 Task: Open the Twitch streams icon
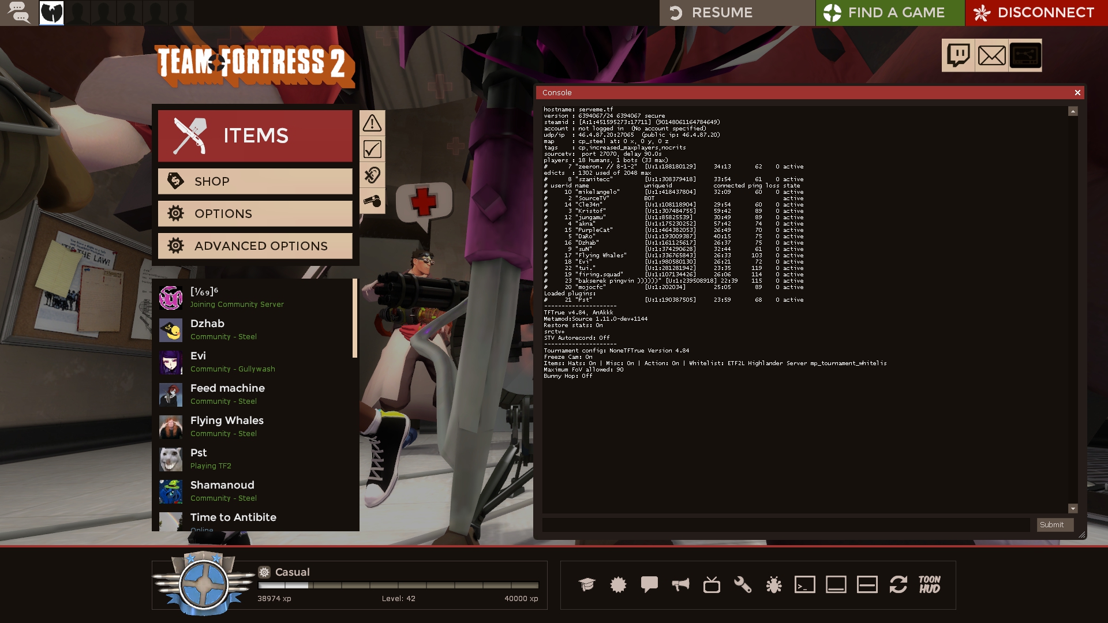click(x=958, y=55)
